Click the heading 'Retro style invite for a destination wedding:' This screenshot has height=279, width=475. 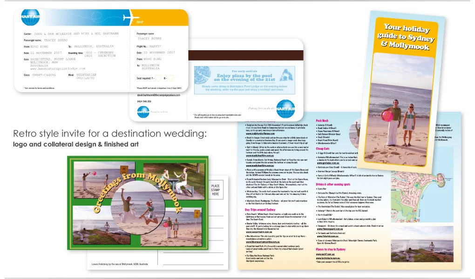[x=110, y=133]
